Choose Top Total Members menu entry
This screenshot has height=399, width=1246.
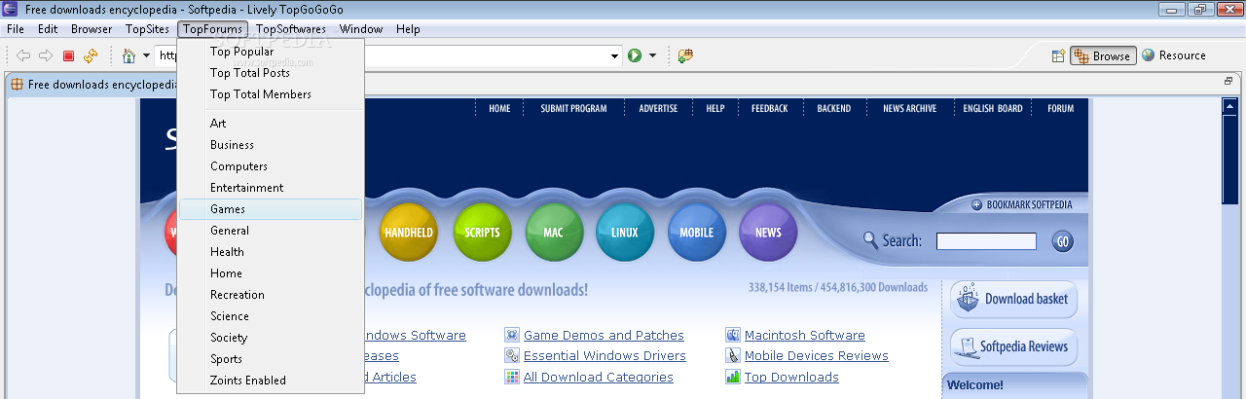pos(271,94)
